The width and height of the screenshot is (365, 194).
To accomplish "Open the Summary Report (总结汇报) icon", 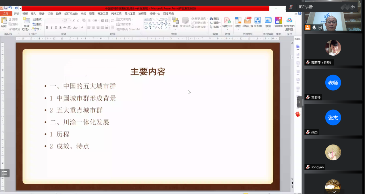I will [247, 22].
